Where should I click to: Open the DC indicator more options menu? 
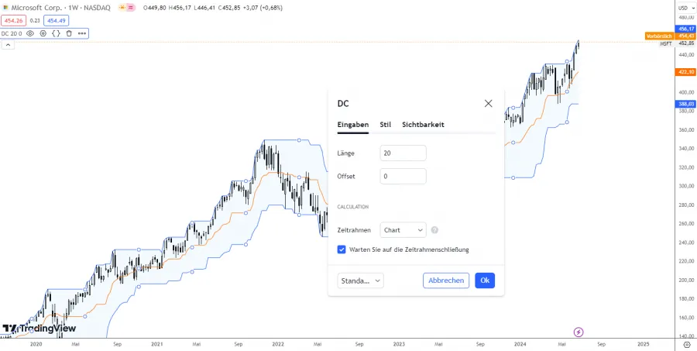point(81,33)
